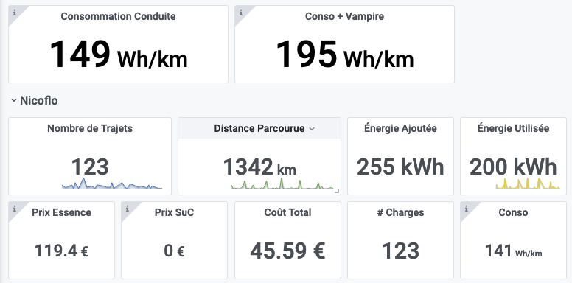The height and width of the screenshot is (283, 572).
Task: Click the Consommation Conduite panel title
Action: (x=118, y=16)
